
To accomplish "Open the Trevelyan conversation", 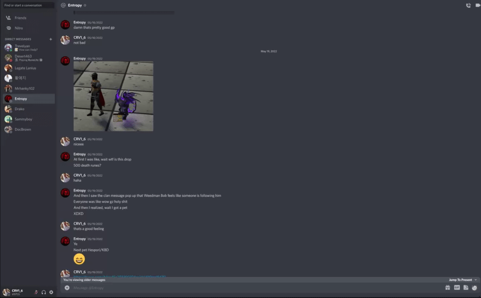I will 29,48.
